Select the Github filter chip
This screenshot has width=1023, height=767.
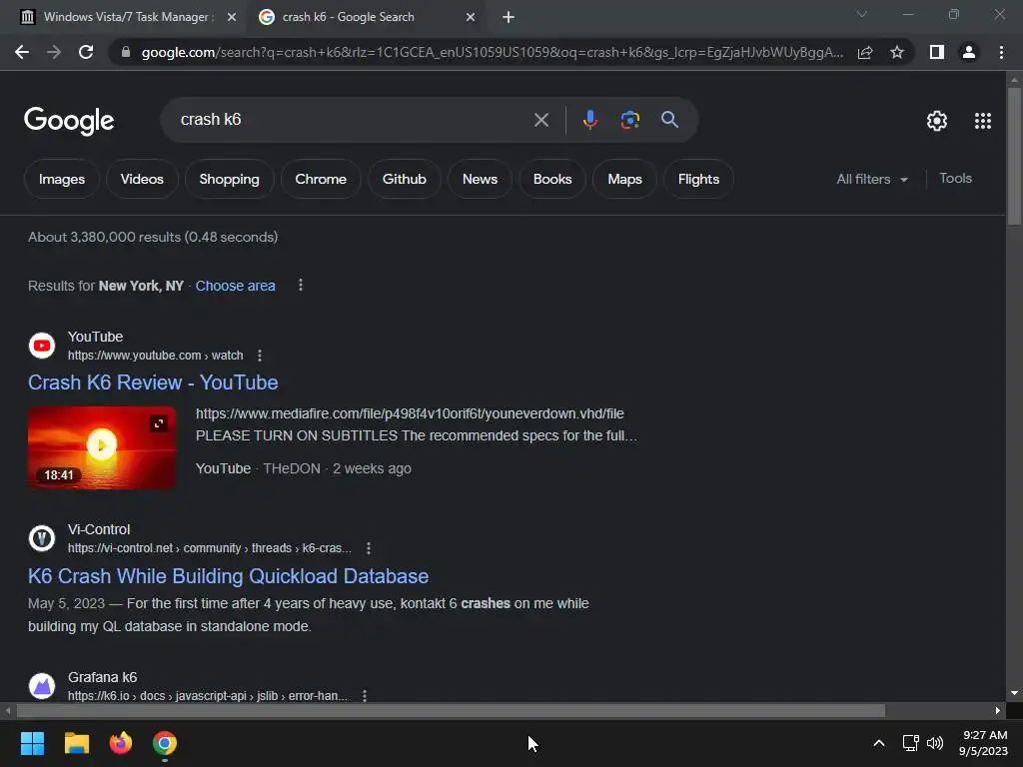pos(404,180)
